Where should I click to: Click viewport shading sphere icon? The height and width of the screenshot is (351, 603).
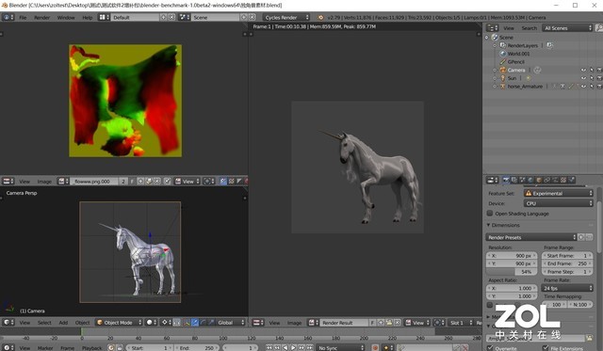click(151, 323)
